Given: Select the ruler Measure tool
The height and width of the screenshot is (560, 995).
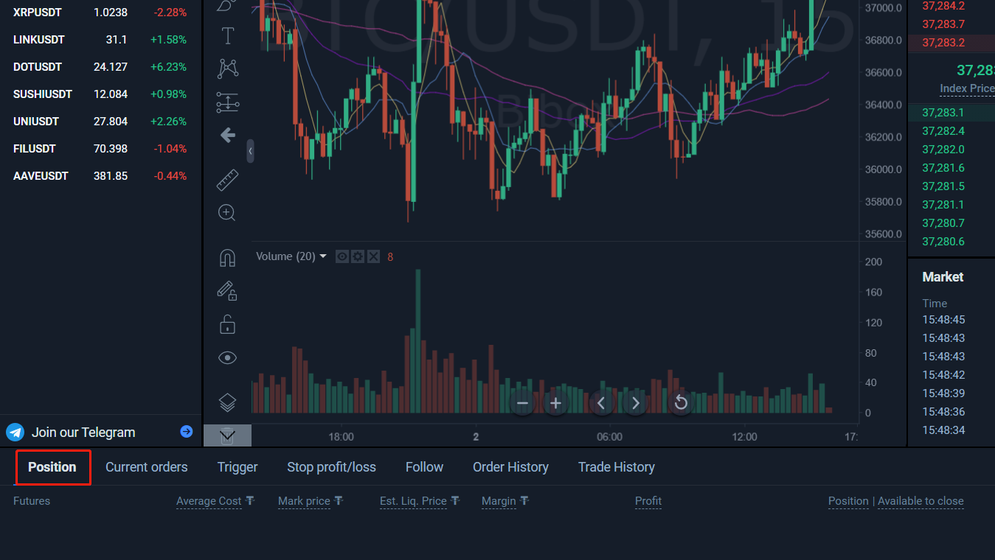Looking at the screenshot, I should 227,180.
